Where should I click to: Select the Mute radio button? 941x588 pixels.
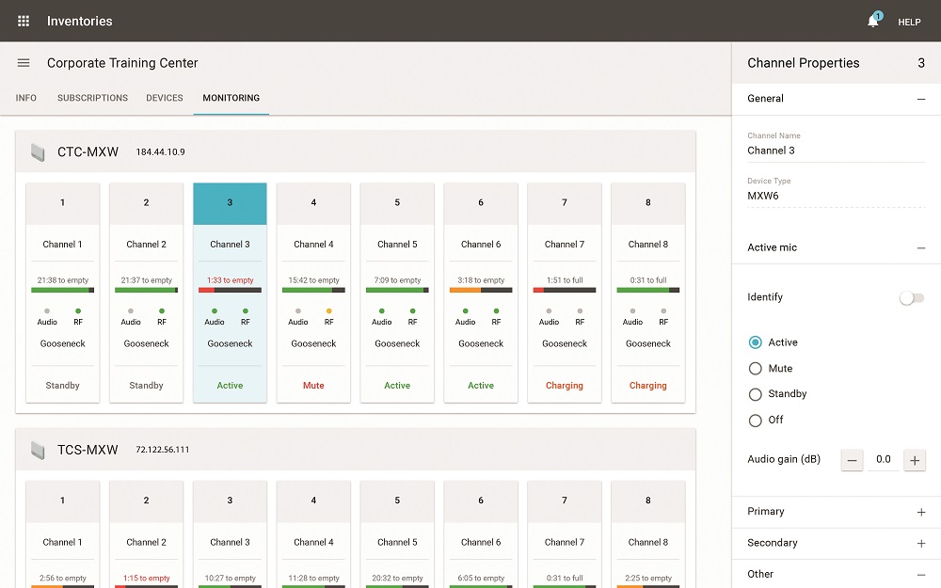point(756,369)
